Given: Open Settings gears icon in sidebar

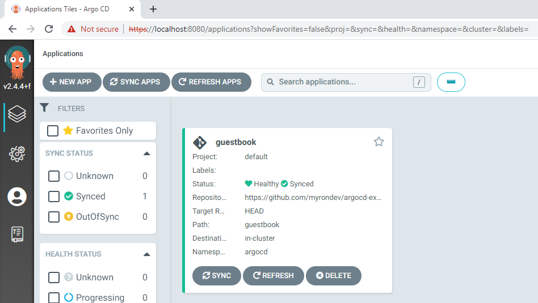Looking at the screenshot, I should point(17,153).
